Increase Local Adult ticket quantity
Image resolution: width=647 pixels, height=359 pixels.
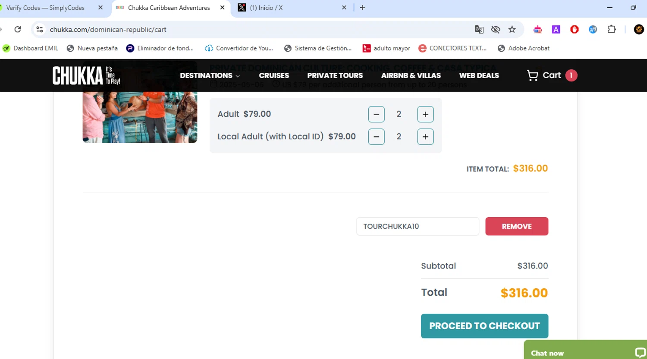click(x=425, y=137)
